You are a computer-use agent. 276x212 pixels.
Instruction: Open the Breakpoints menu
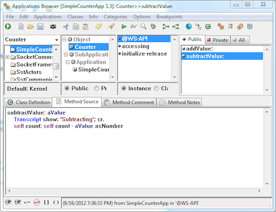[169, 17]
